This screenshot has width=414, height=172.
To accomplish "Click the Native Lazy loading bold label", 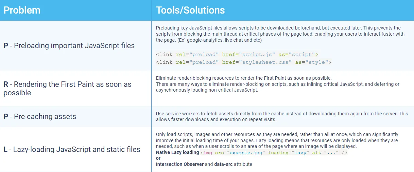I will [177, 152].
